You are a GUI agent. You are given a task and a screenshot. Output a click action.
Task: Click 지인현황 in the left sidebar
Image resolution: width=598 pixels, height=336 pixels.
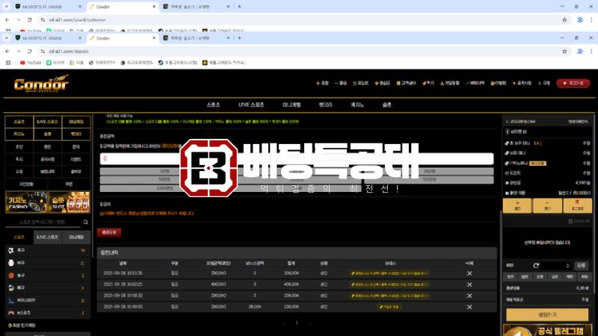click(x=26, y=184)
